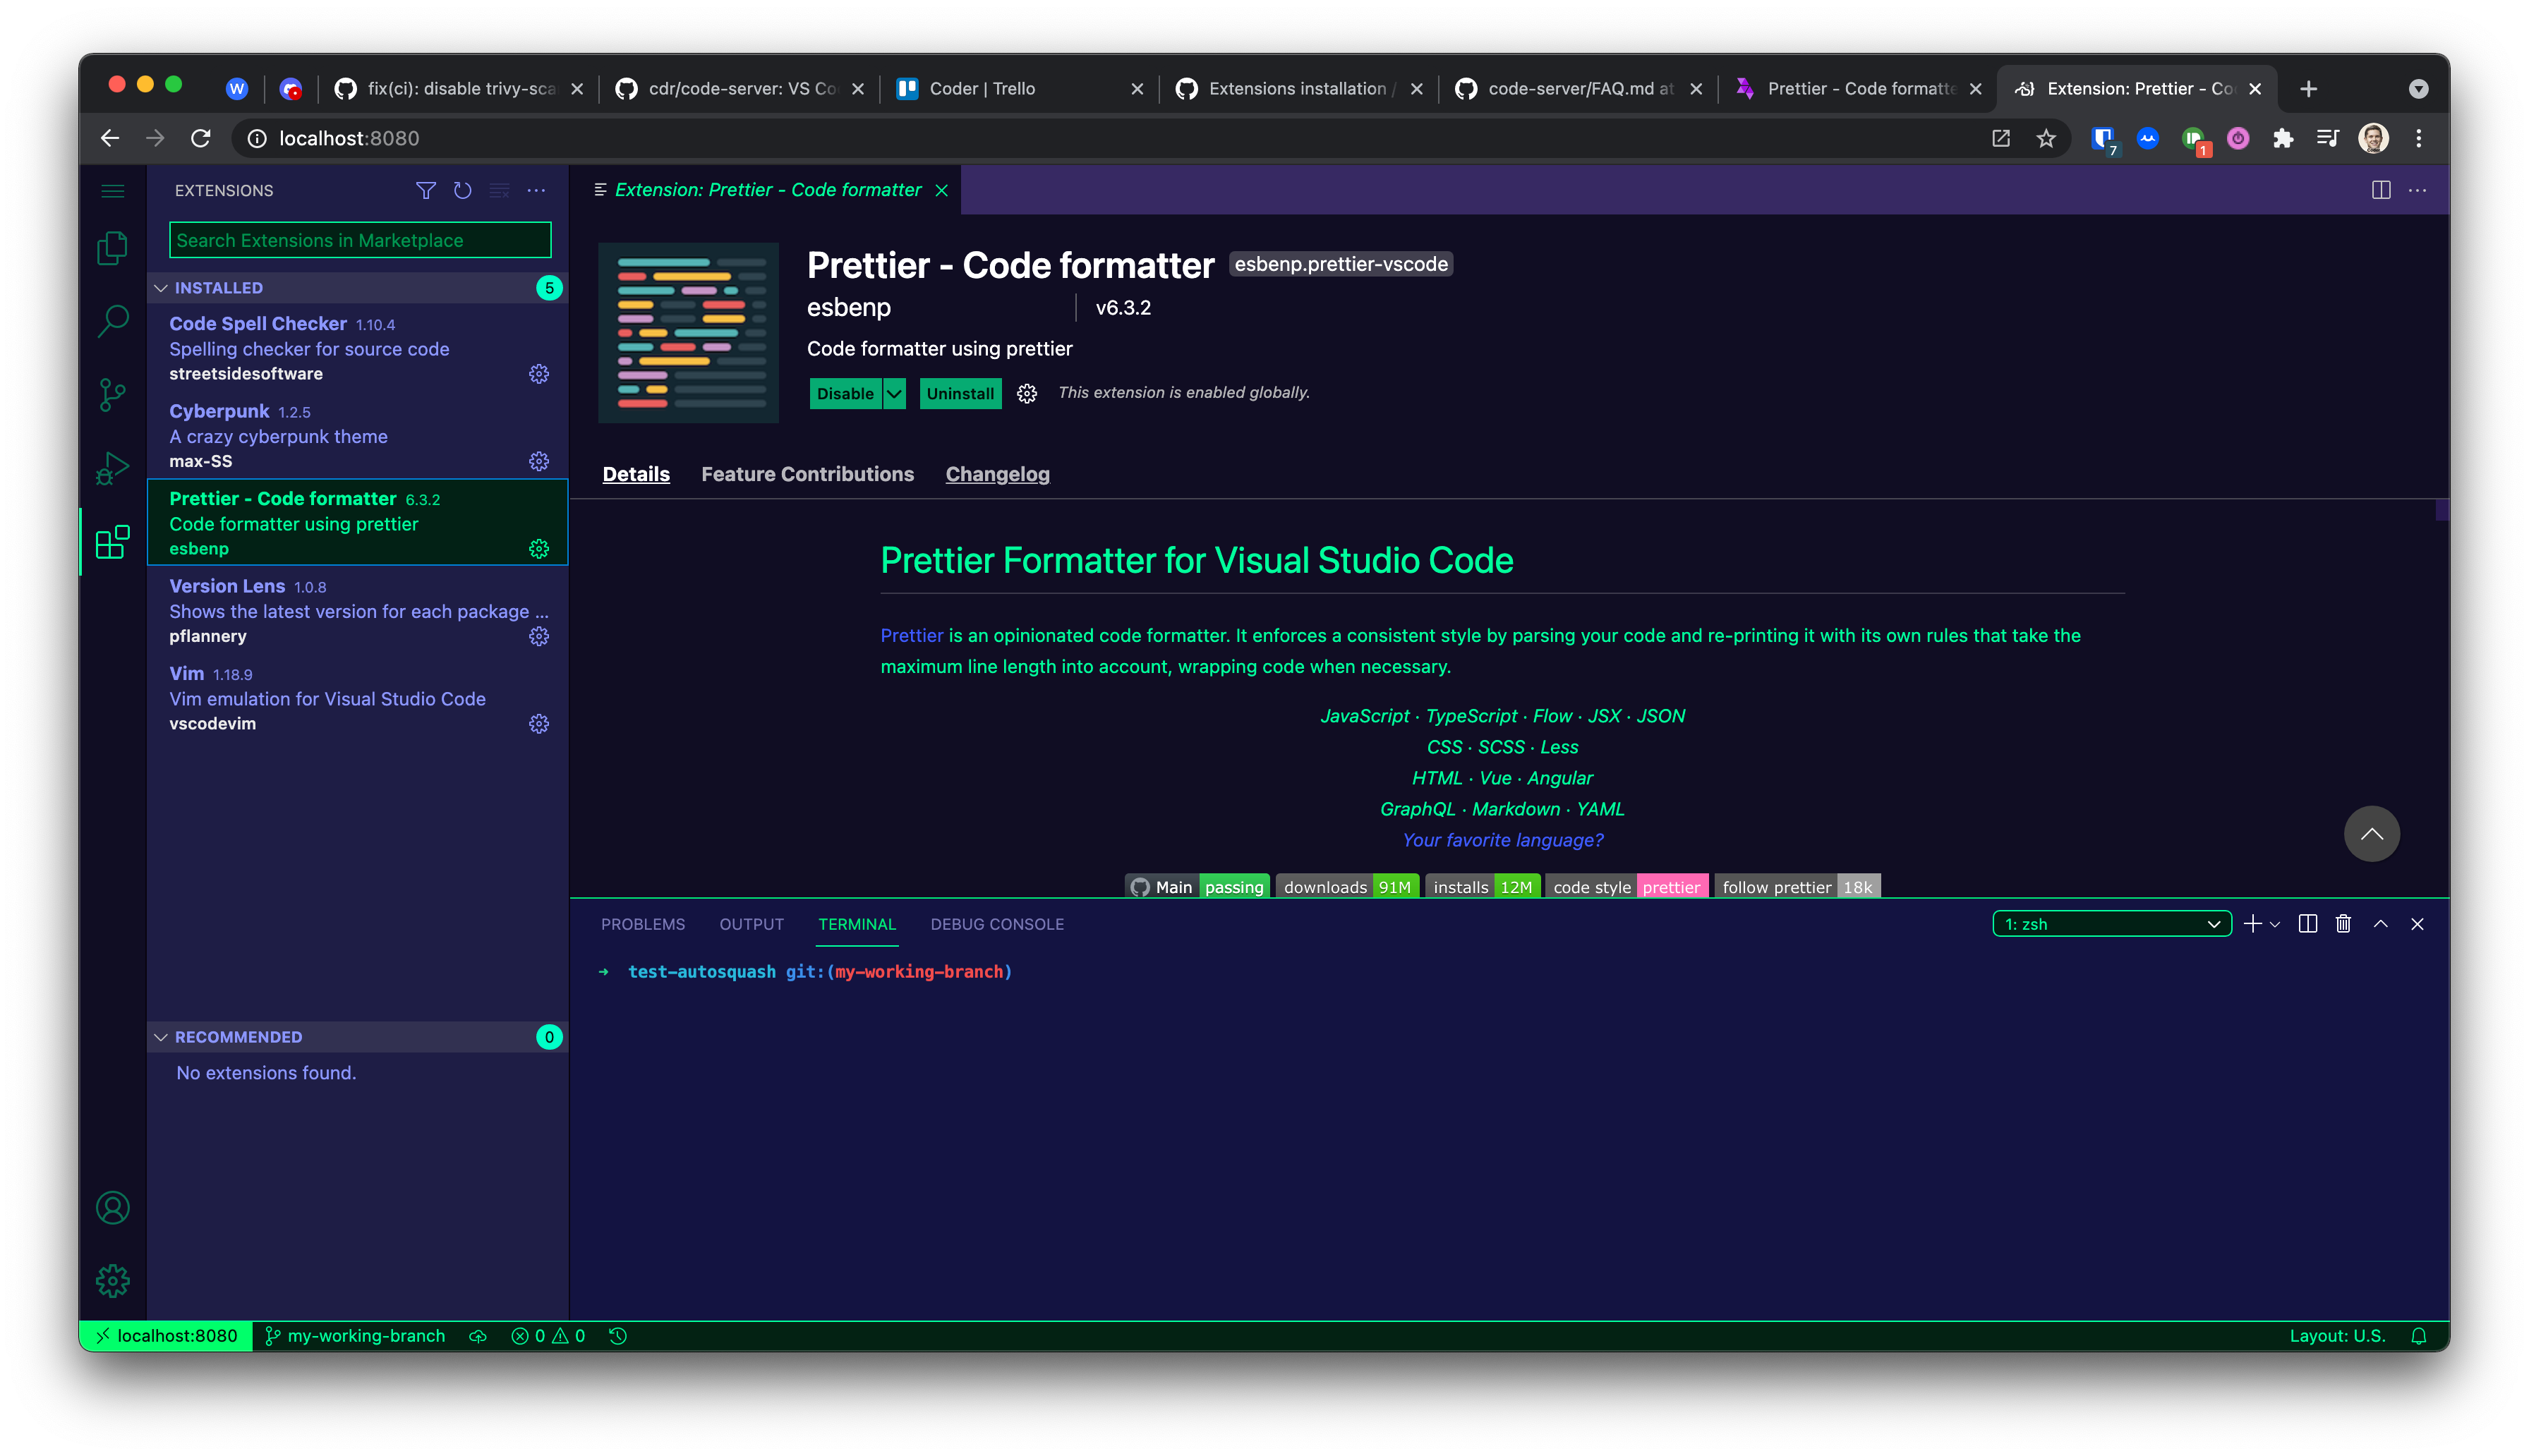Open the Explorer view
Image resolution: width=2529 pixels, height=1456 pixels.
coord(112,247)
